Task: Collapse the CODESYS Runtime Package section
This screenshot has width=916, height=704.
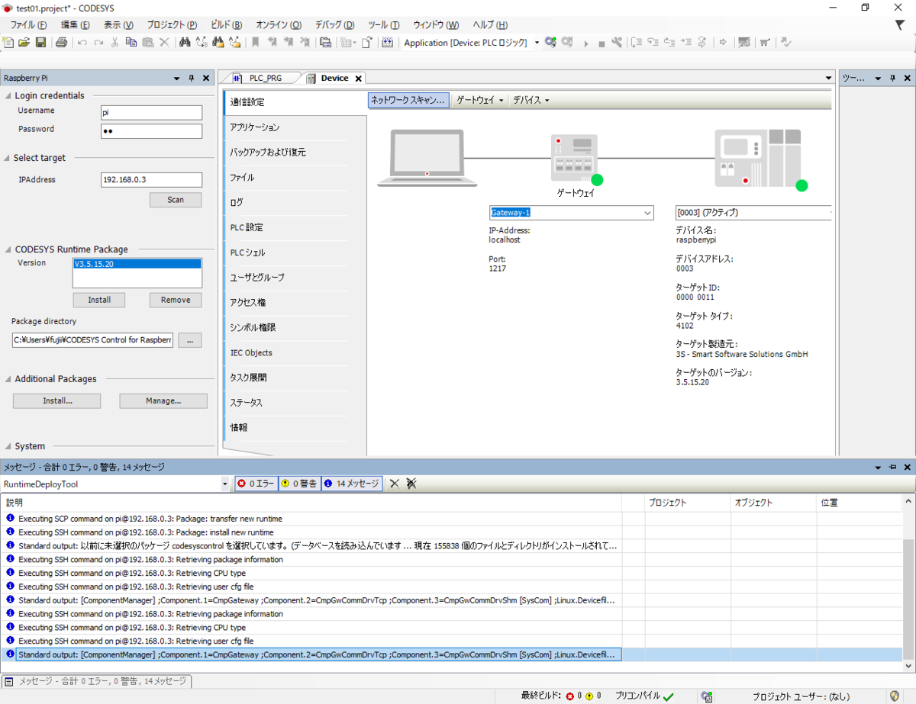Action: (8, 249)
